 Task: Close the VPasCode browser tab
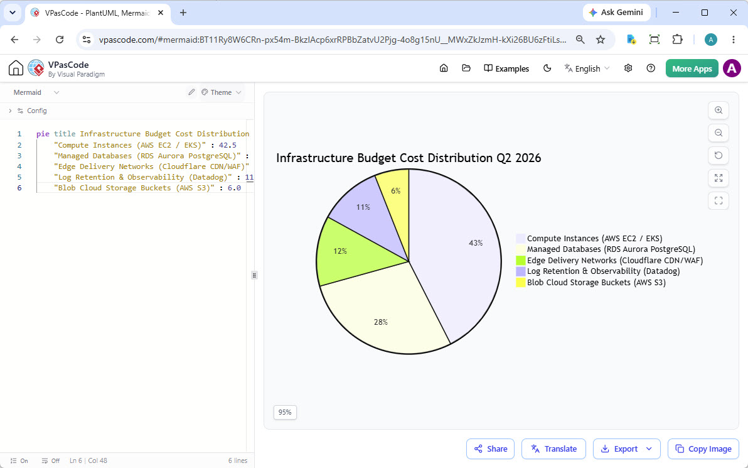[161, 13]
